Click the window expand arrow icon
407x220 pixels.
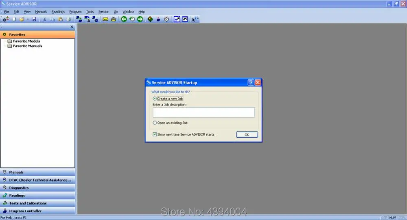pos(177,19)
